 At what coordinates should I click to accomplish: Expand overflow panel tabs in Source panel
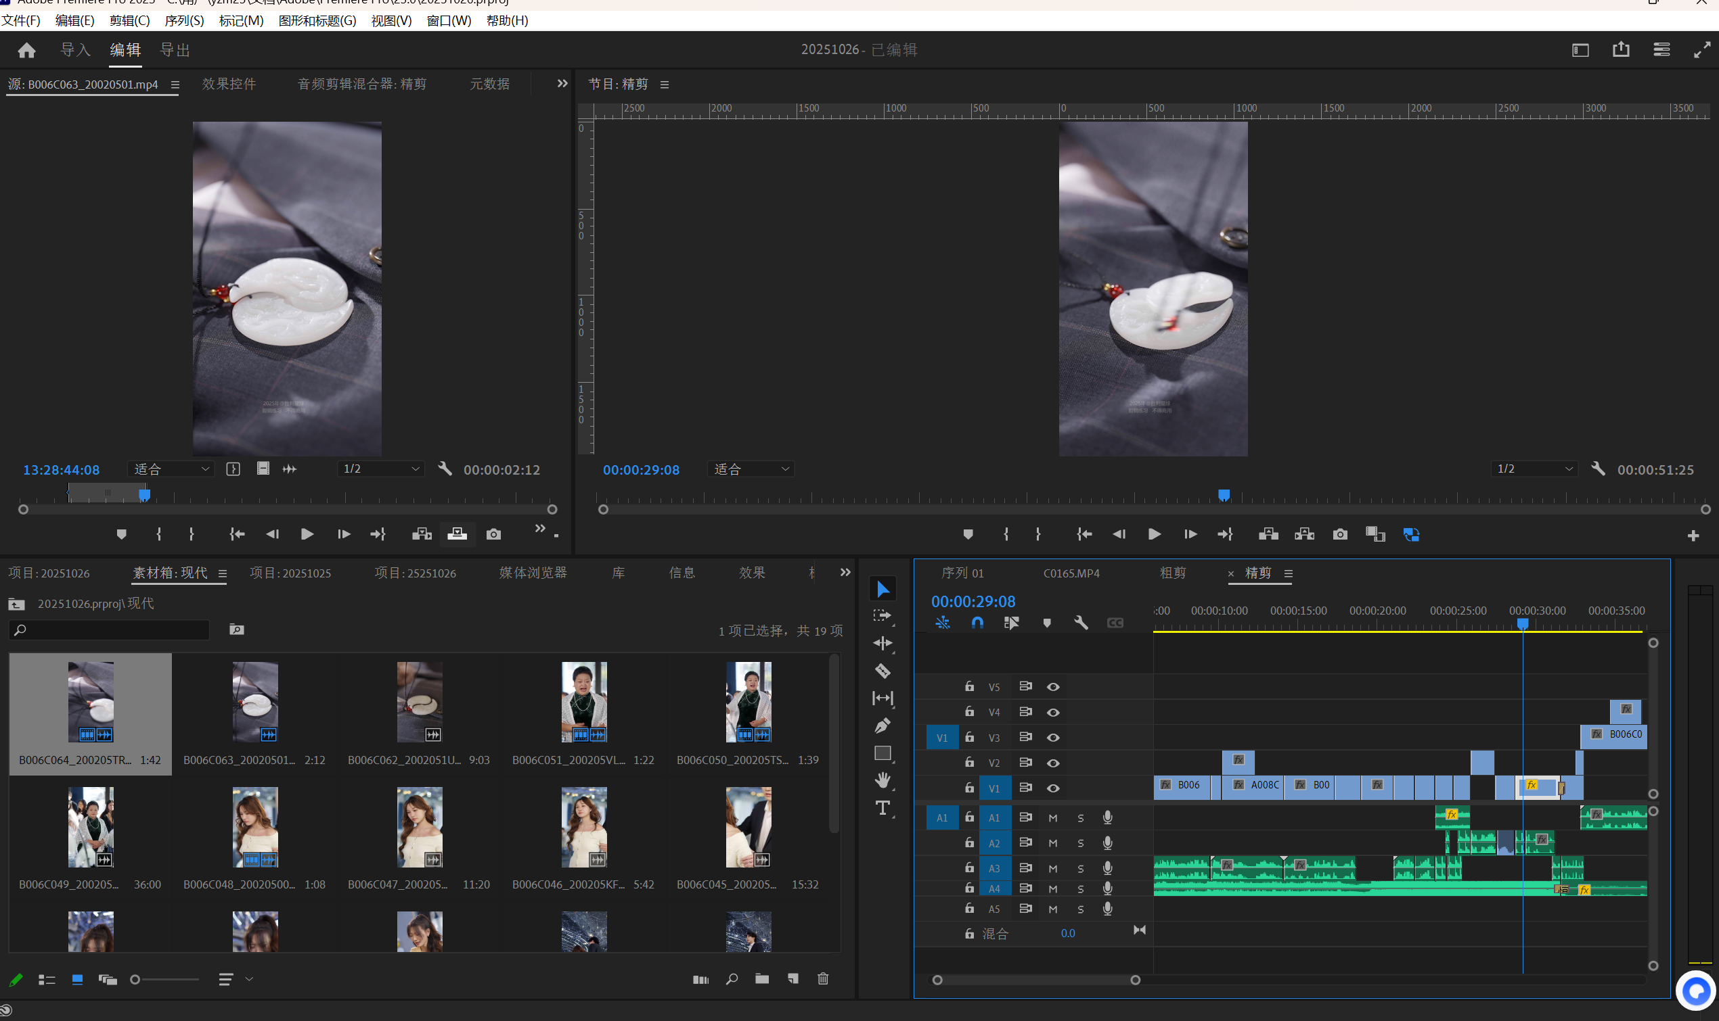point(562,84)
